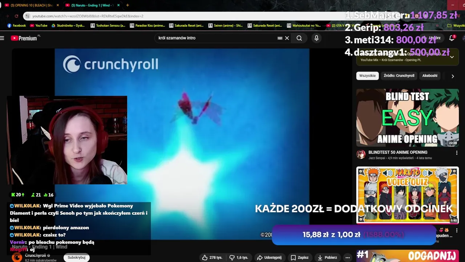This screenshot has width=465, height=262.
Task: Dislike the video, 1,6 tys.
Action: [x=239, y=257]
